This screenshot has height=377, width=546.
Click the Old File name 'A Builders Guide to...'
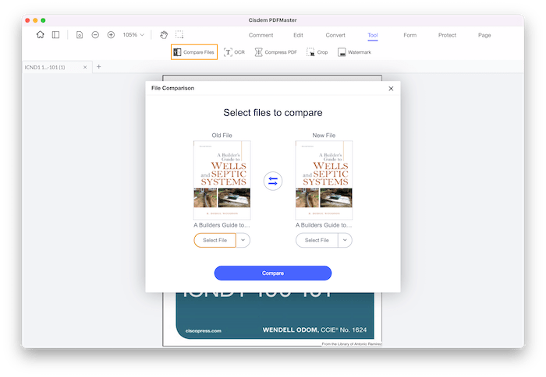(222, 225)
